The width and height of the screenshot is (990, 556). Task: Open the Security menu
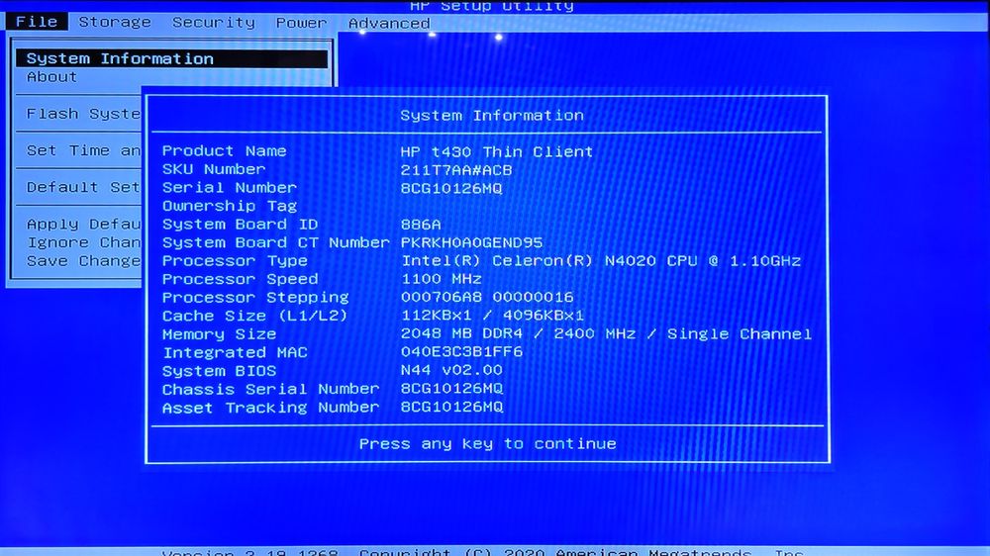tap(214, 23)
